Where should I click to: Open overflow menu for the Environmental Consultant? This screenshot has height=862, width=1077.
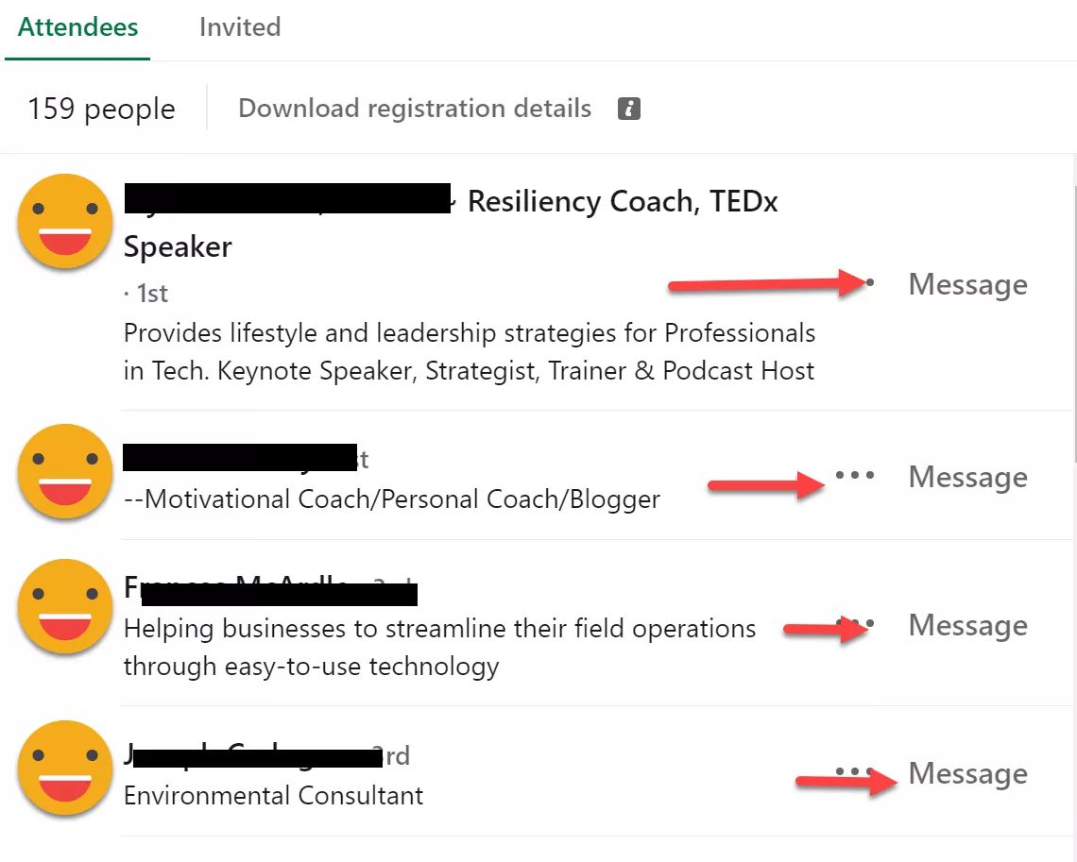853,771
